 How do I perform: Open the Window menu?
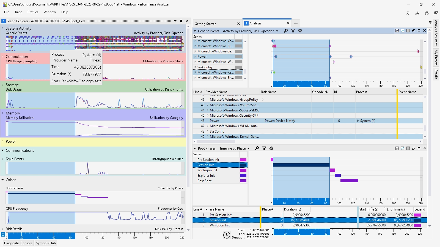click(x=50, y=12)
